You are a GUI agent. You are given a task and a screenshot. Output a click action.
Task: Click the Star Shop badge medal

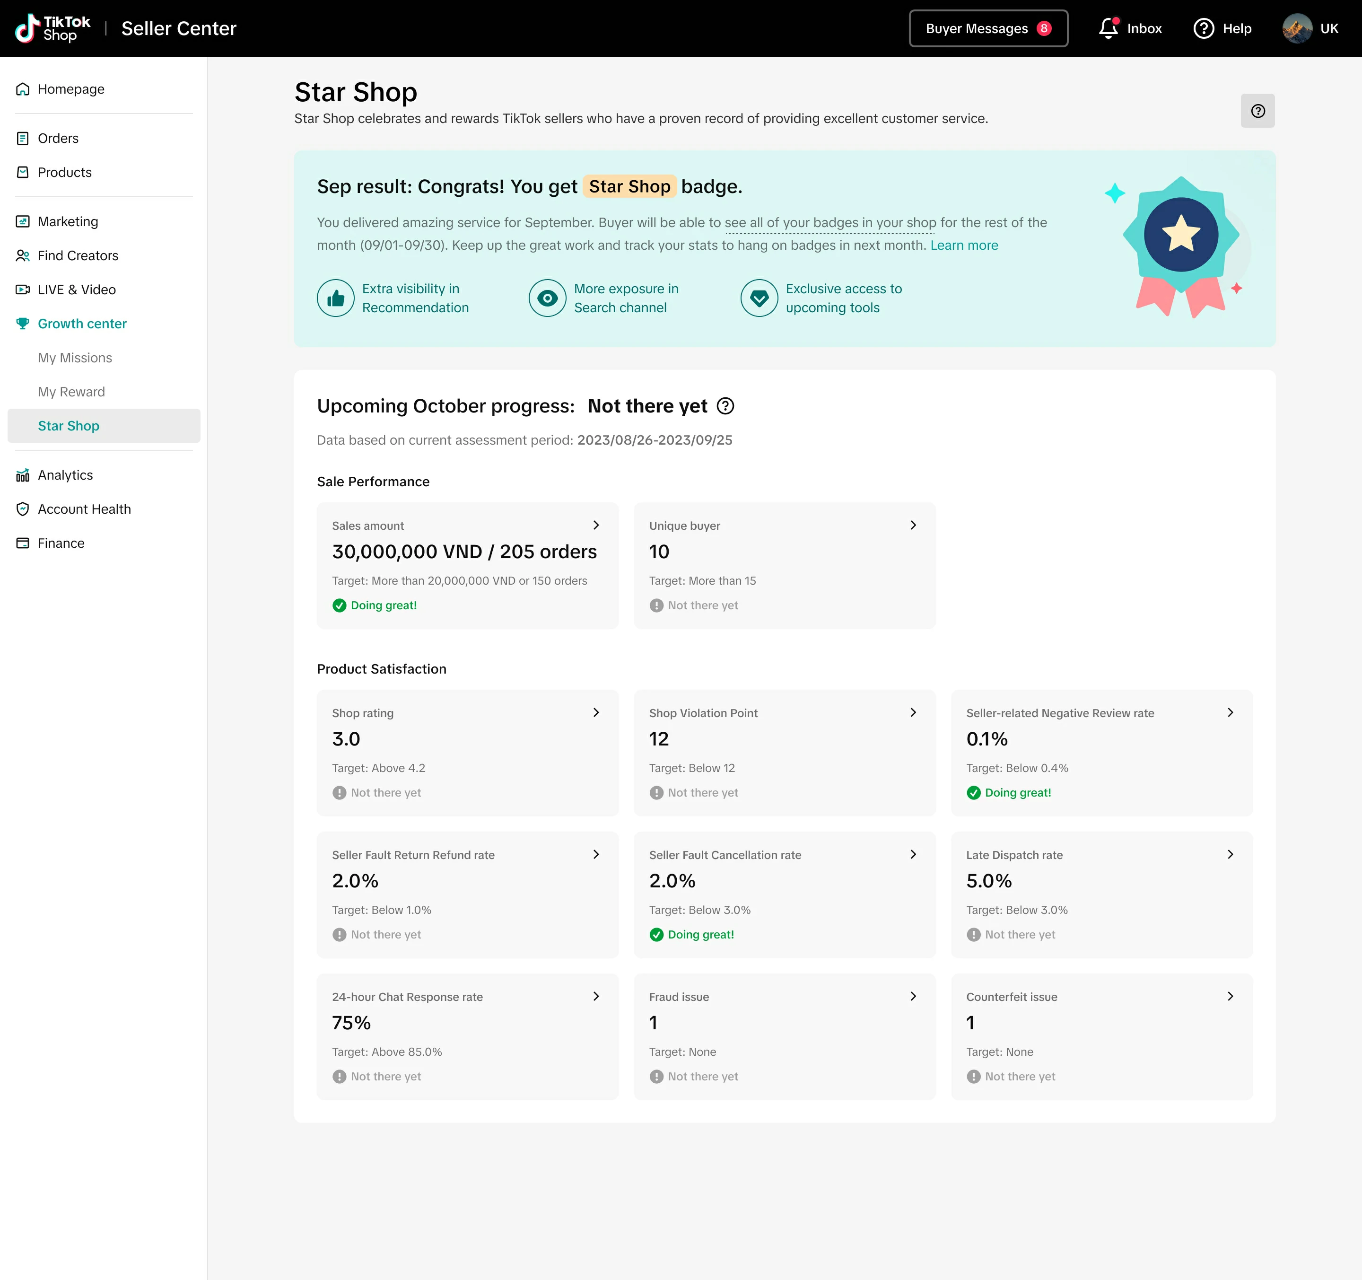(x=1180, y=245)
